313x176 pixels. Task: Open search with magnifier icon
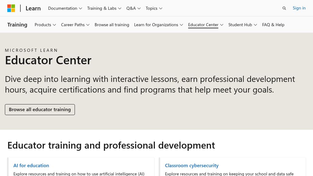(284, 8)
